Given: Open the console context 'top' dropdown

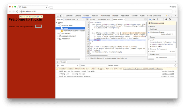Looking at the screenshot, I should [69, 65].
